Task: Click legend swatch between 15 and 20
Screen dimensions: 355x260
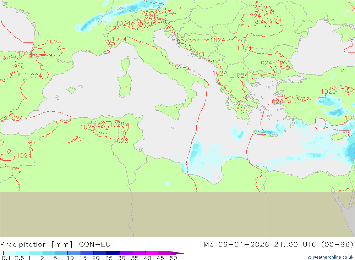Action: 87,253
